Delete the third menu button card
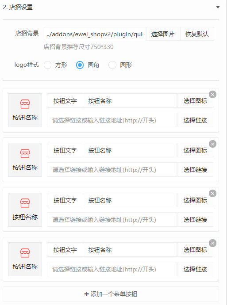Screen dimensions: 235x305 (212, 193)
